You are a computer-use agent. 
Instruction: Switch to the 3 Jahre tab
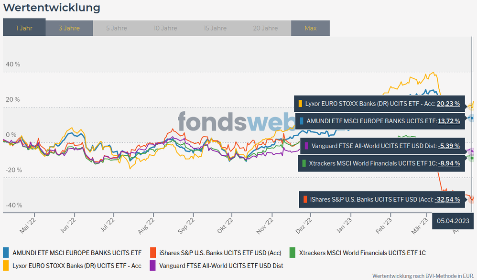pyautogui.click(x=69, y=28)
